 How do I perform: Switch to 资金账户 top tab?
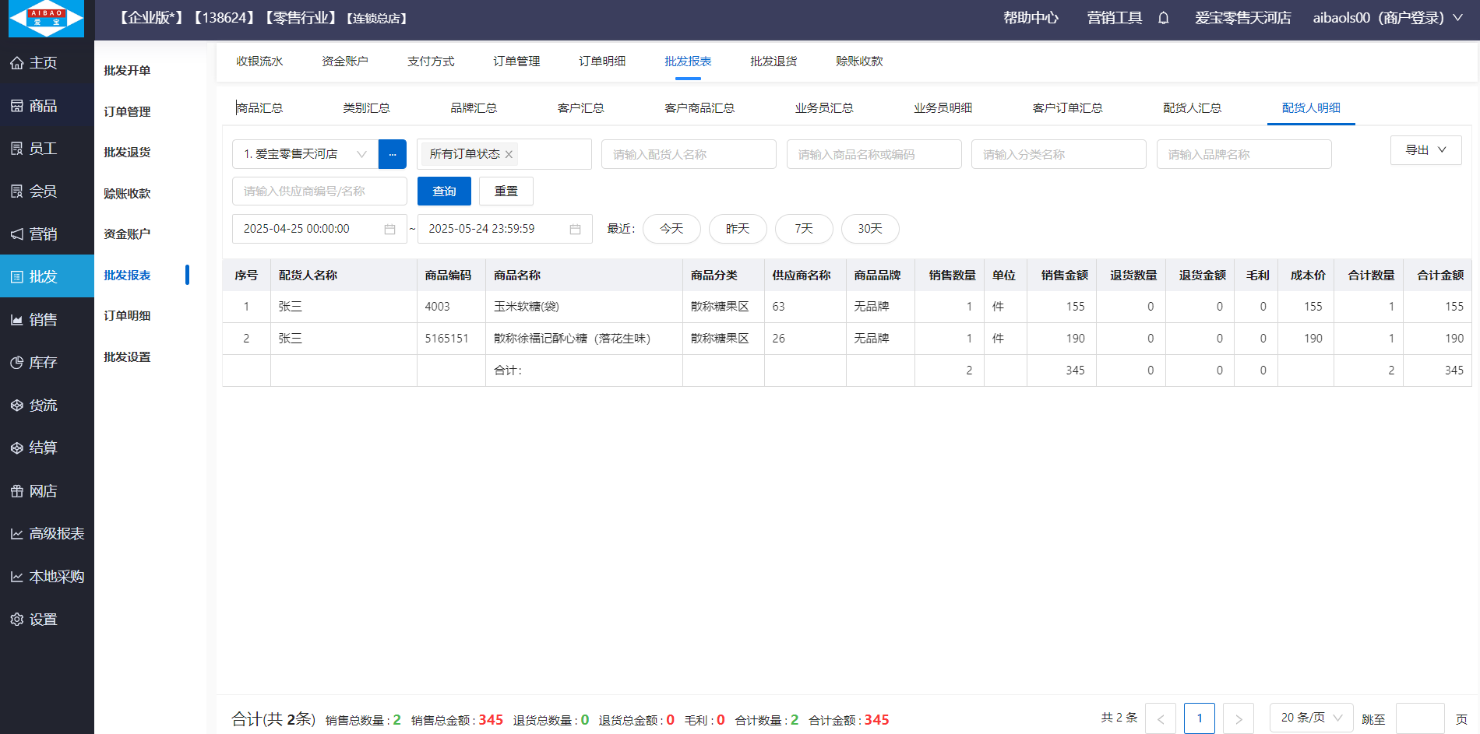coord(345,61)
